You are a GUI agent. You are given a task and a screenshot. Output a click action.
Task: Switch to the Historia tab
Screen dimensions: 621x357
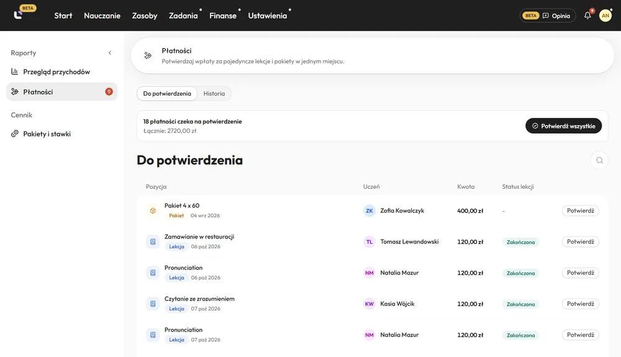click(214, 93)
